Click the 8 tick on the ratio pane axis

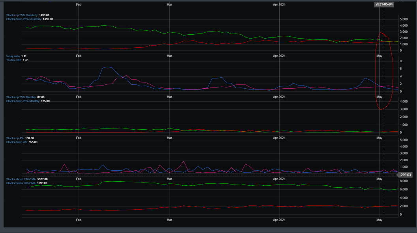click(401, 61)
